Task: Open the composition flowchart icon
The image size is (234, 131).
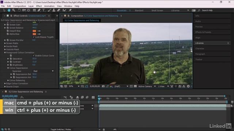Action: tap(184, 86)
